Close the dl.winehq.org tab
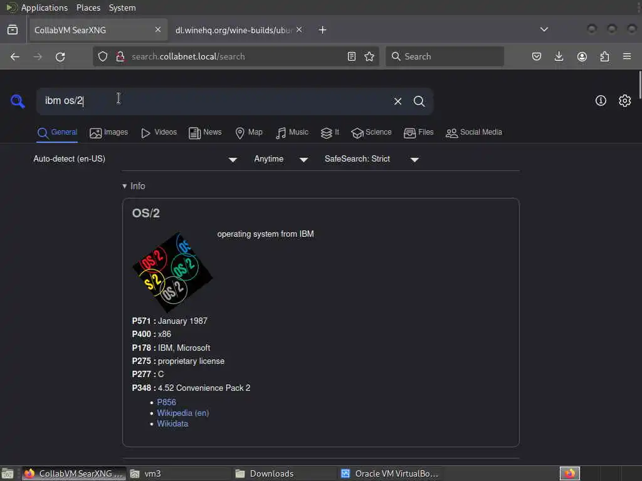Image resolution: width=642 pixels, height=481 pixels. 299,29
